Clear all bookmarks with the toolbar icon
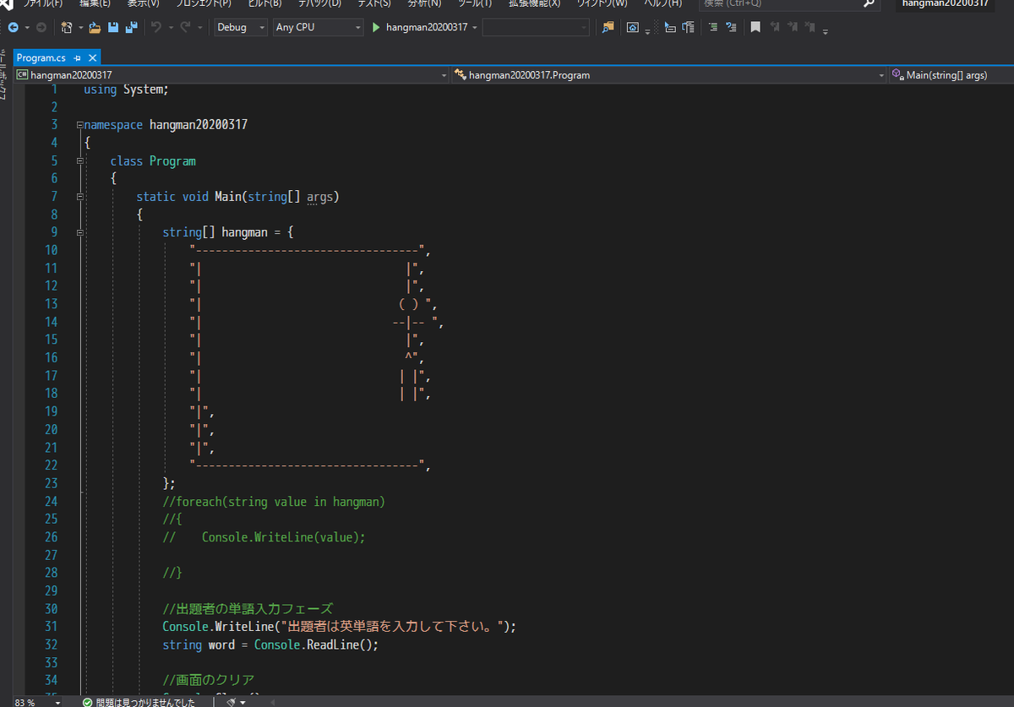 tap(810, 27)
